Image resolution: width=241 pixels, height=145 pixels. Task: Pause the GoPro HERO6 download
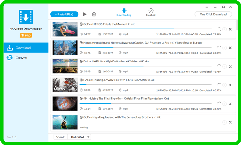click(225, 29)
